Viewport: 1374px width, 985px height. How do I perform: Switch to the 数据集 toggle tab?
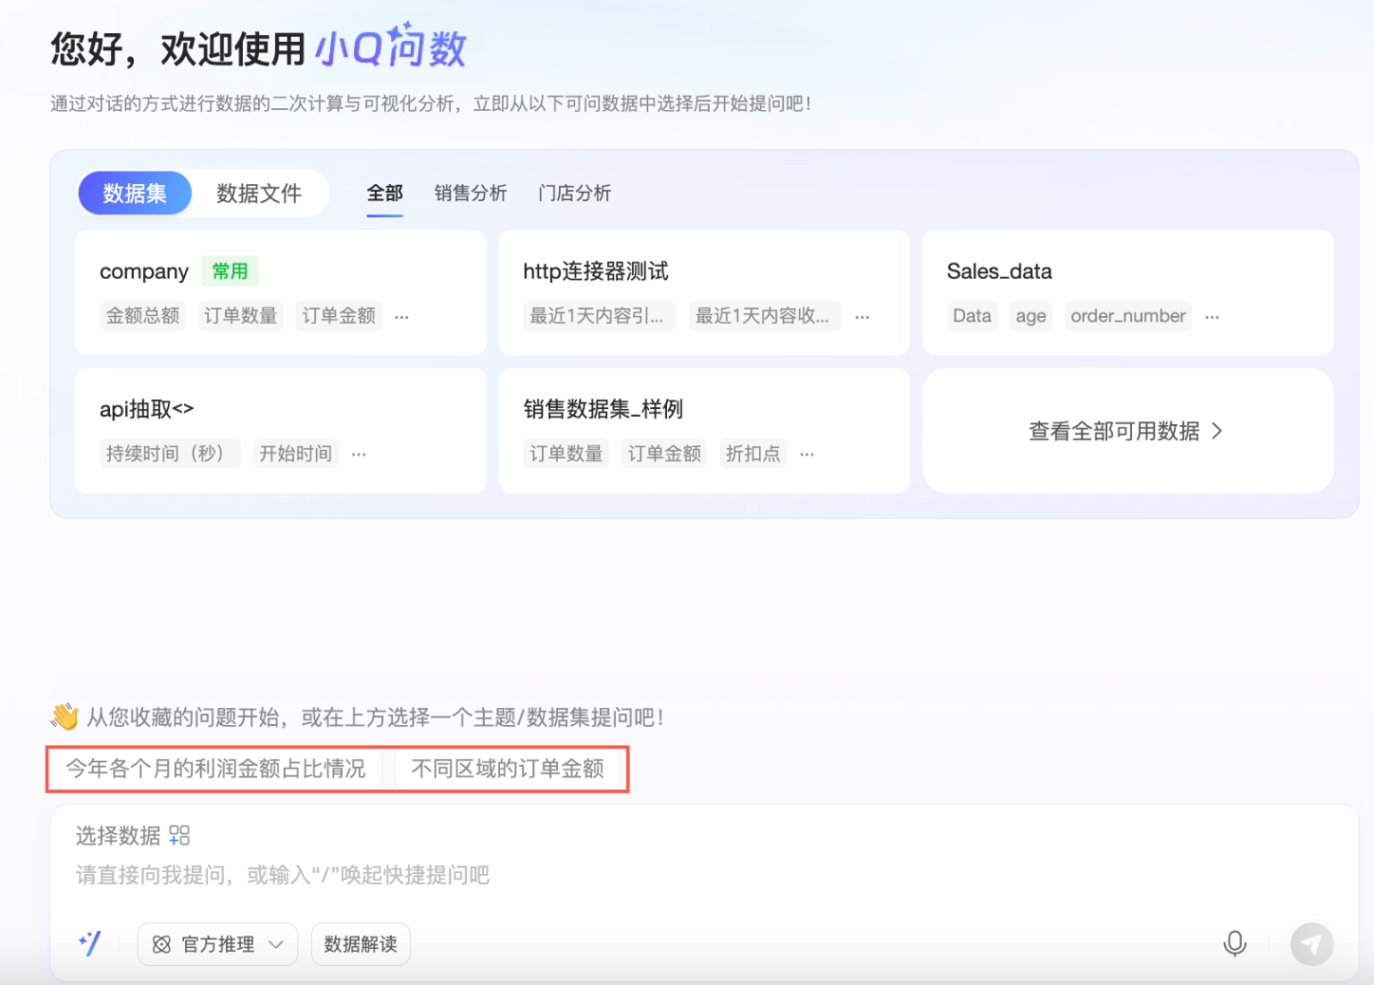(135, 194)
